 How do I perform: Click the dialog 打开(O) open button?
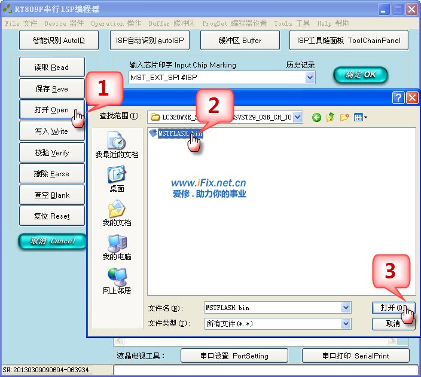[x=393, y=308]
